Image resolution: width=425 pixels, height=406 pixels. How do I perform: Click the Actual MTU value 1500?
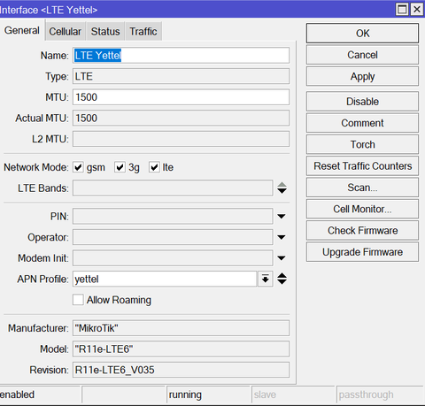point(181,119)
